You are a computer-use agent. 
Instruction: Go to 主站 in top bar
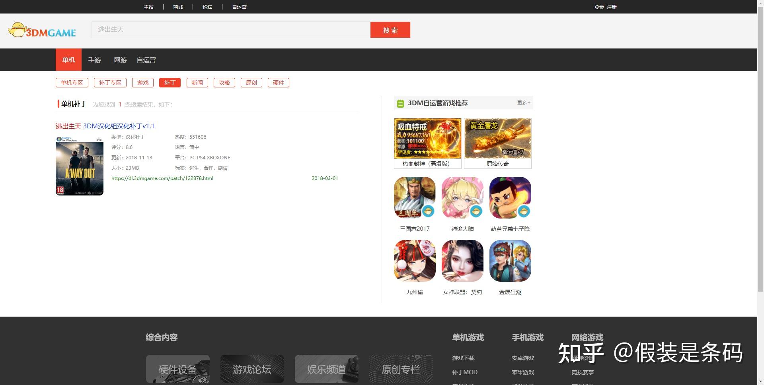click(148, 7)
